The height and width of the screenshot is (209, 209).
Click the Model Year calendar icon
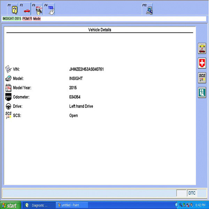[8, 88]
